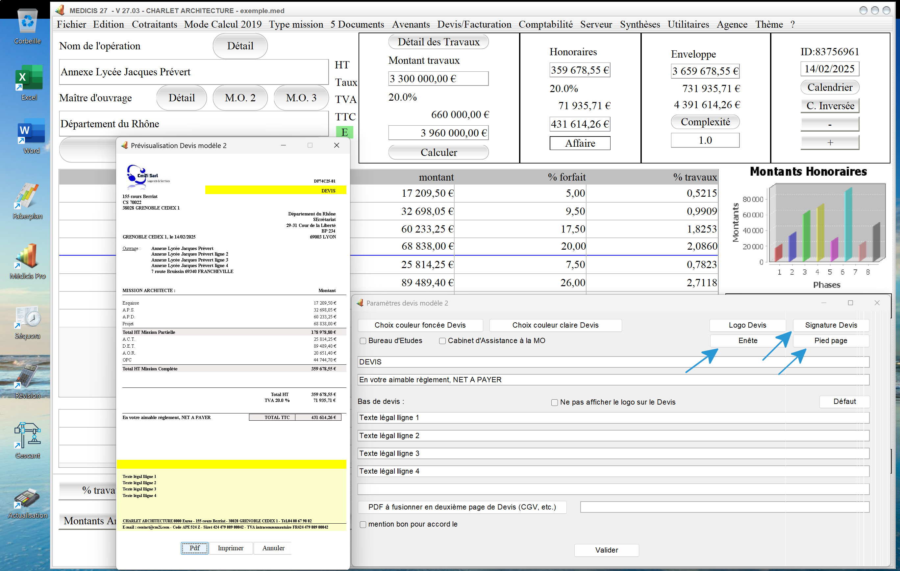Viewport: 900px width, 571px height.
Task: Click the Texte légal lligne 1 field
Action: [613, 418]
